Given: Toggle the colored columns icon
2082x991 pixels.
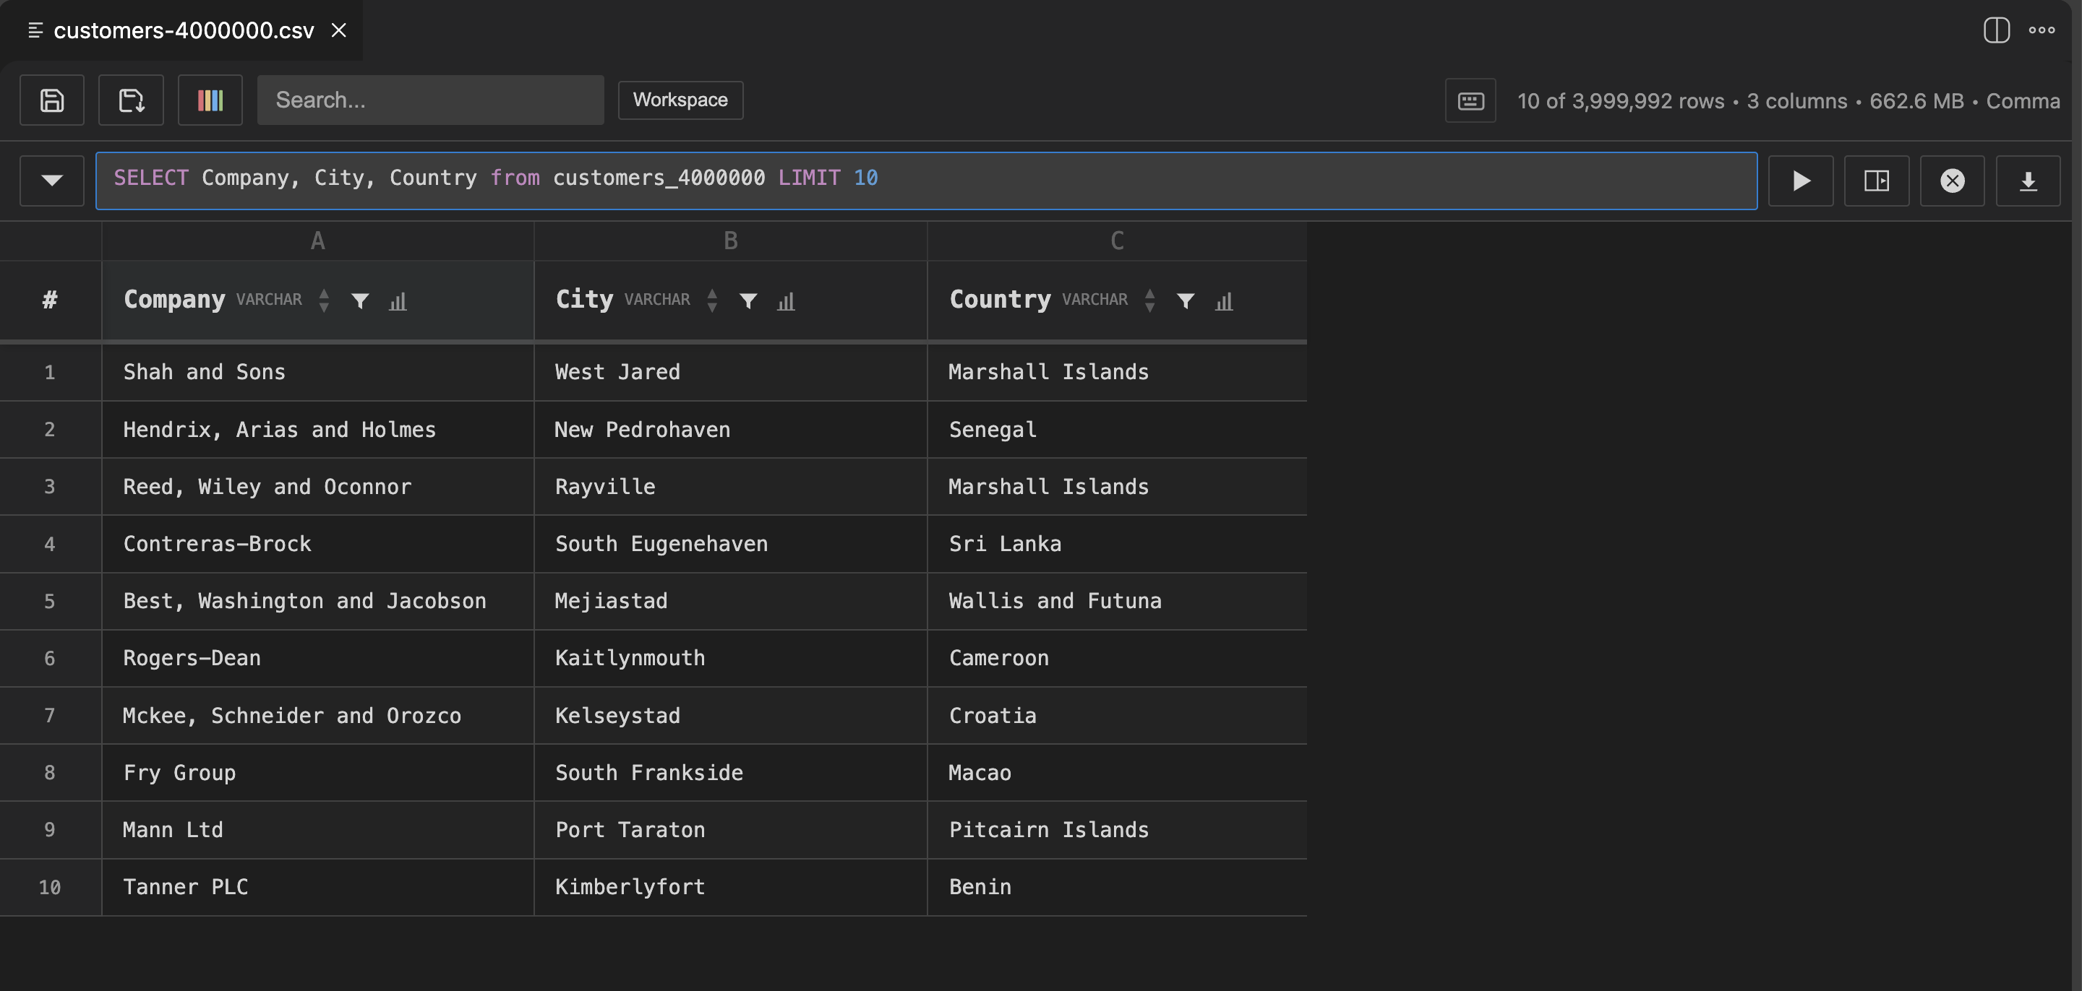Looking at the screenshot, I should coord(210,100).
